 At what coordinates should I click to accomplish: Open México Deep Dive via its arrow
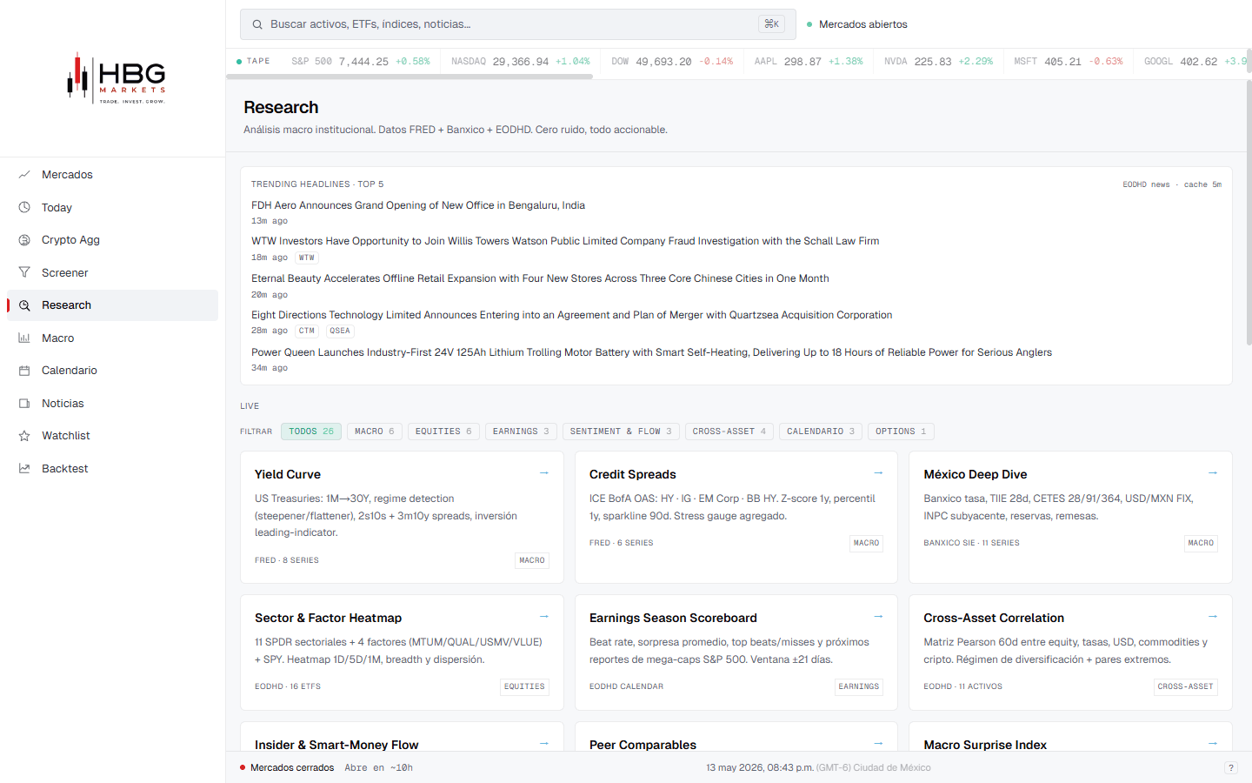[1213, 473]
